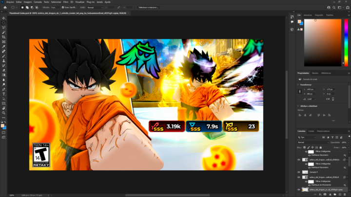Select the Eraser tool
This screenshot has height=197, width=351.
click(3, 71)
